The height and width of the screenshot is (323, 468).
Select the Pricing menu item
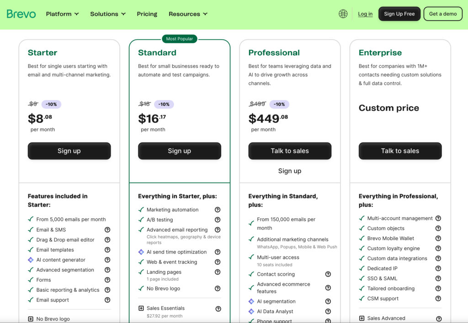click(x=147, y=14)
